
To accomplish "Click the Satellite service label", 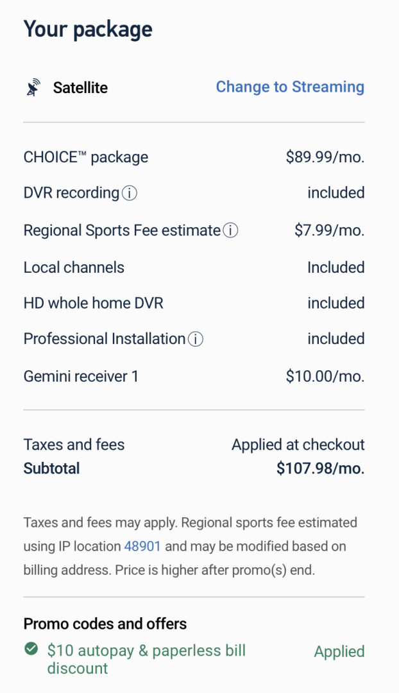I will [80, 88].
